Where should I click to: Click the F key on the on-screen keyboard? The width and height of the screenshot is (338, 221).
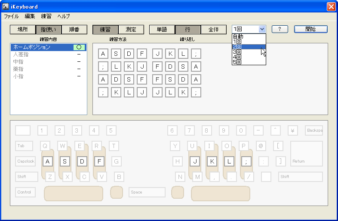[99, 161]
